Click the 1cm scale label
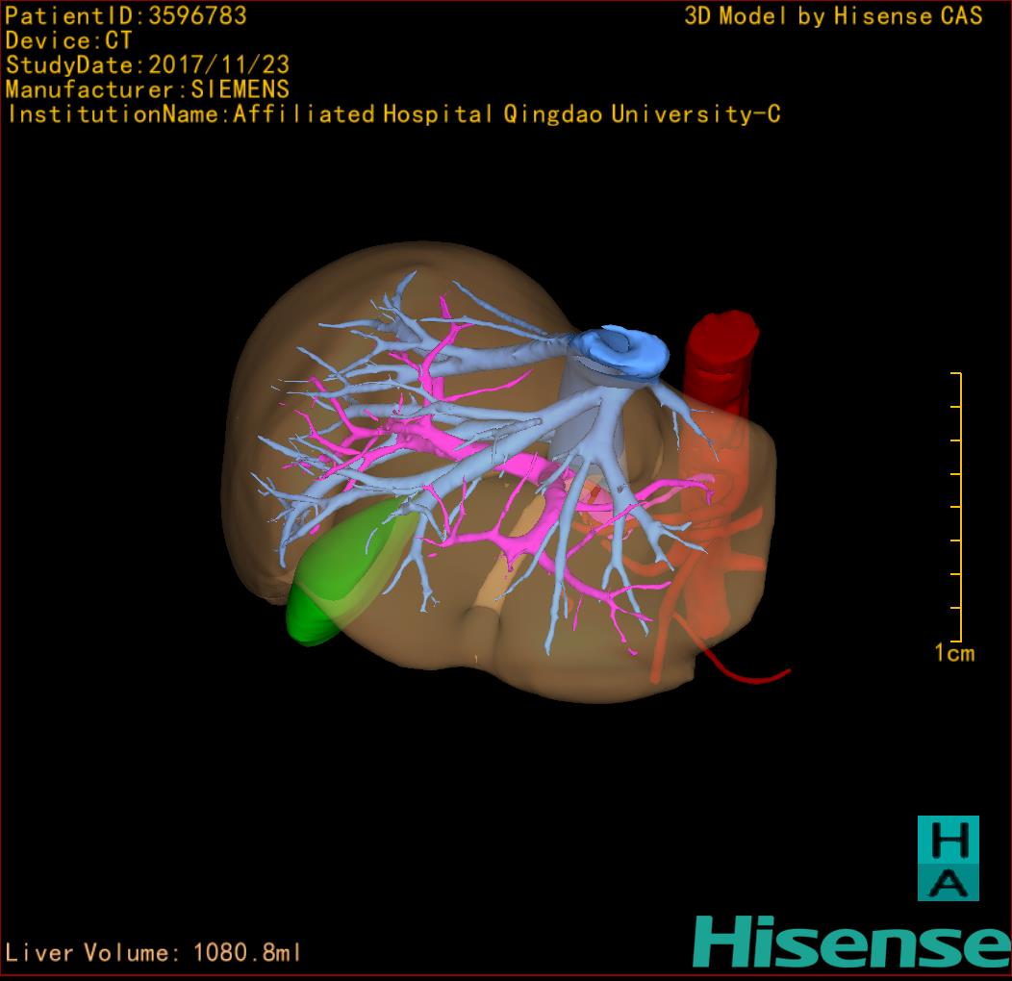This screenshot has width=1012, height=981. coord(953,654)
